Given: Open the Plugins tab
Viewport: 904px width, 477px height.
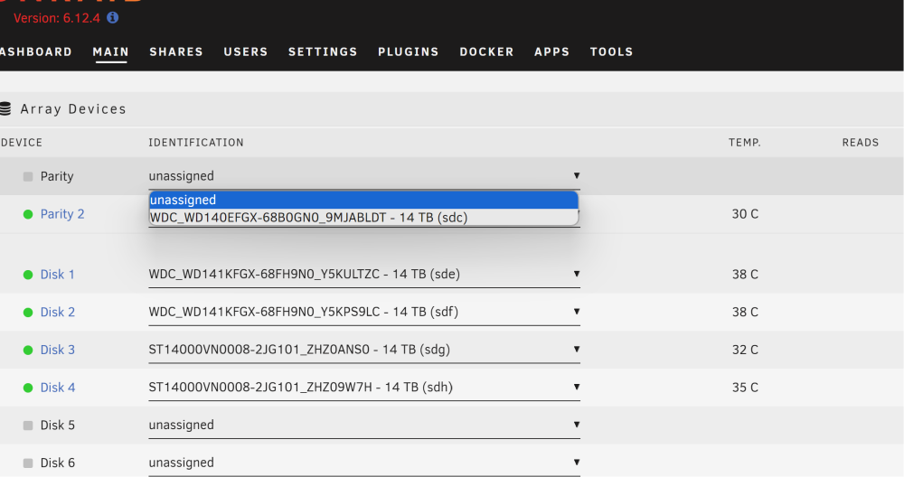Looking at the screenshot, I should (x=409, y=51).
